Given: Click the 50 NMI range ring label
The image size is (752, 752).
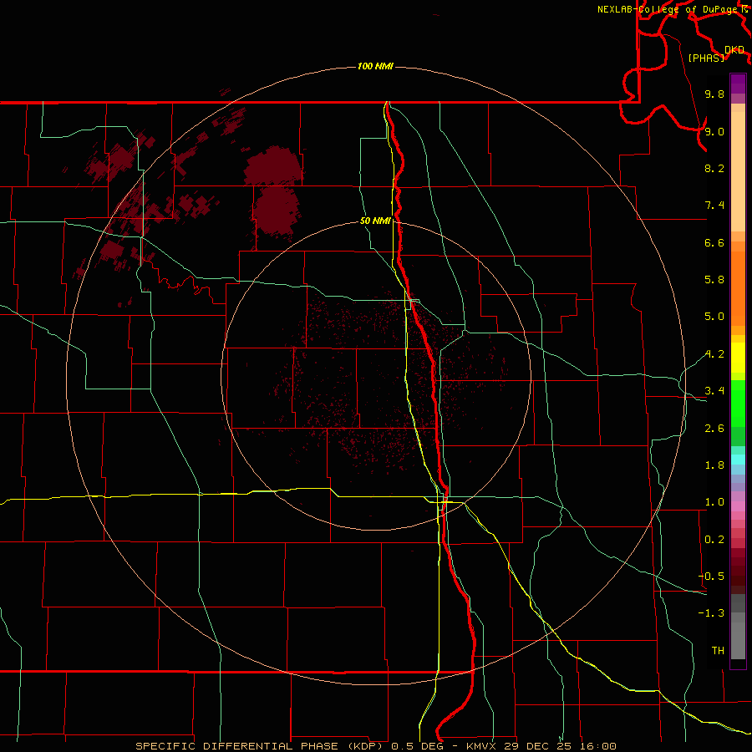Looking at the screenshot, I should click(x=375, y=221).
